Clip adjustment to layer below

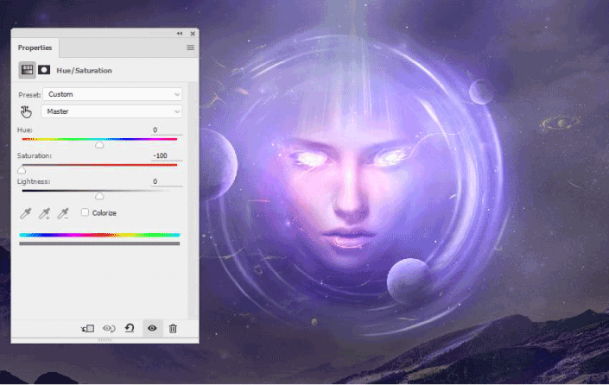[88, 329]
